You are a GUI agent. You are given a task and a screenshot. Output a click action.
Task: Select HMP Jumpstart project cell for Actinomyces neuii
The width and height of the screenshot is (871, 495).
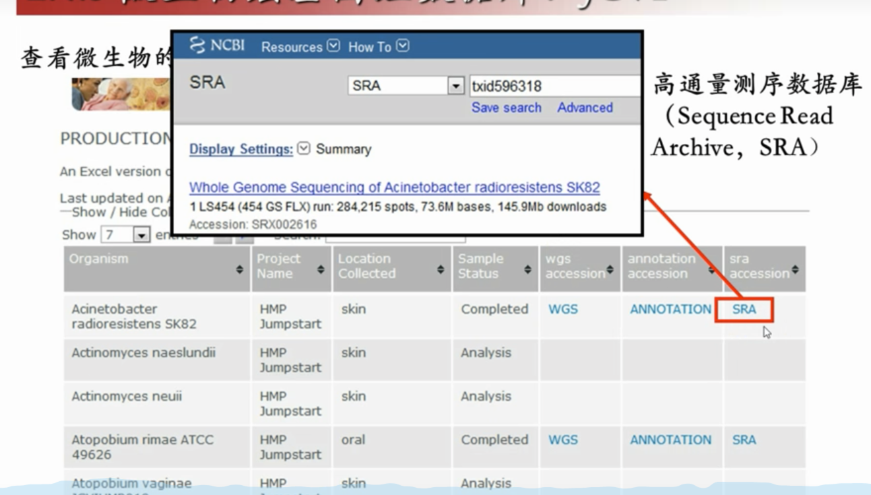(x=291, y=403)
